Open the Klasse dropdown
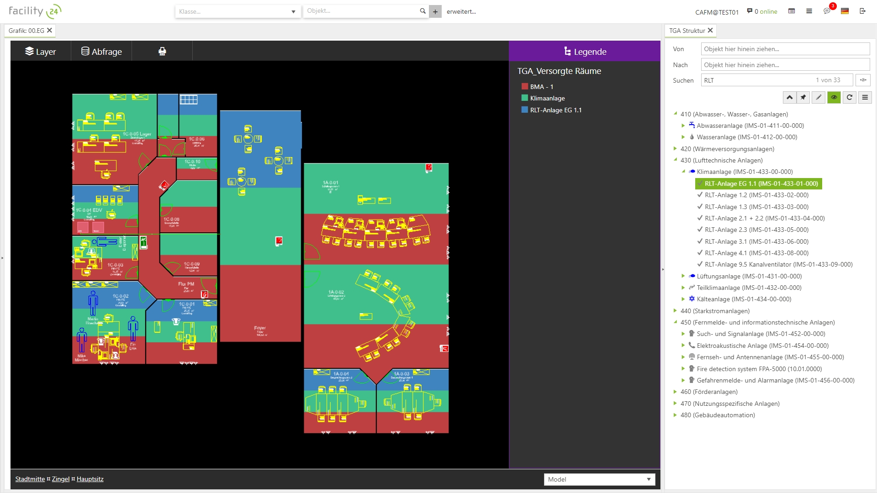This screenshot has height=493, width=877. tap(293, 12)
